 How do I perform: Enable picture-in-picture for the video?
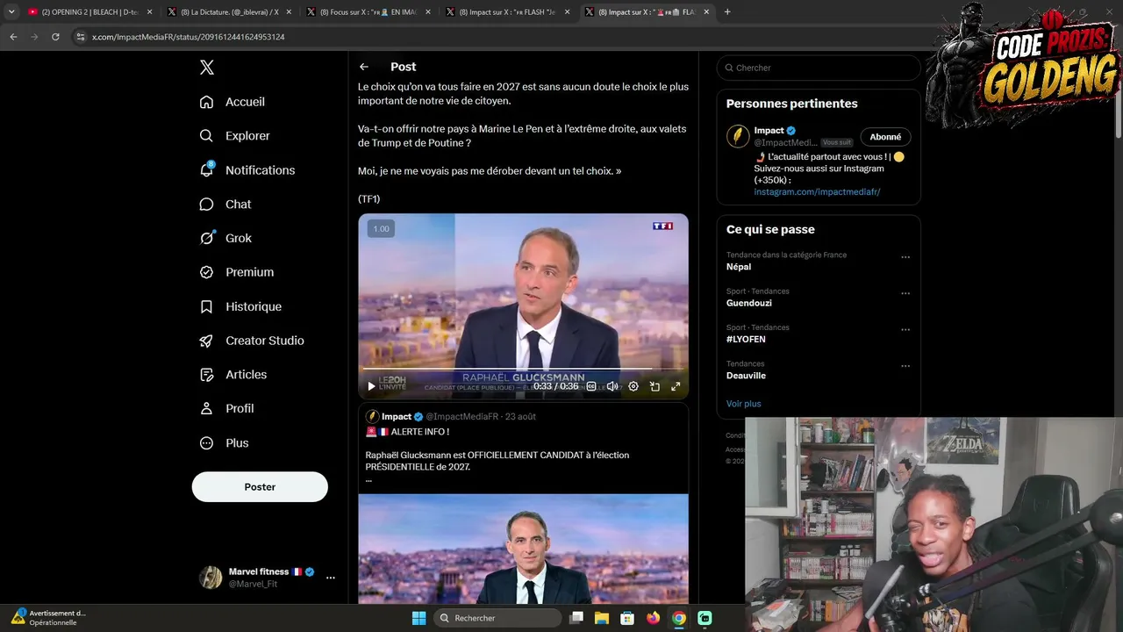(x=654, y=386)
